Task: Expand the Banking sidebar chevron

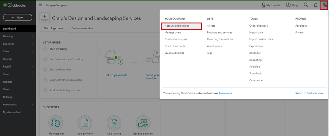Action: click(32, 36)
